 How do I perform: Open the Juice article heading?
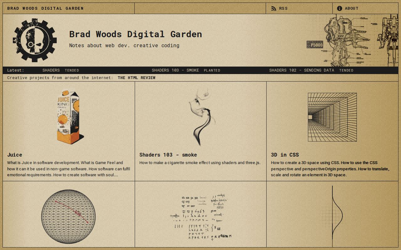point(14,155)
